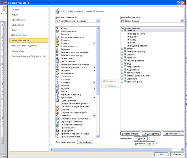Open keyboard shortcuts Настройка button
The image size is (187, 158).
85,142
